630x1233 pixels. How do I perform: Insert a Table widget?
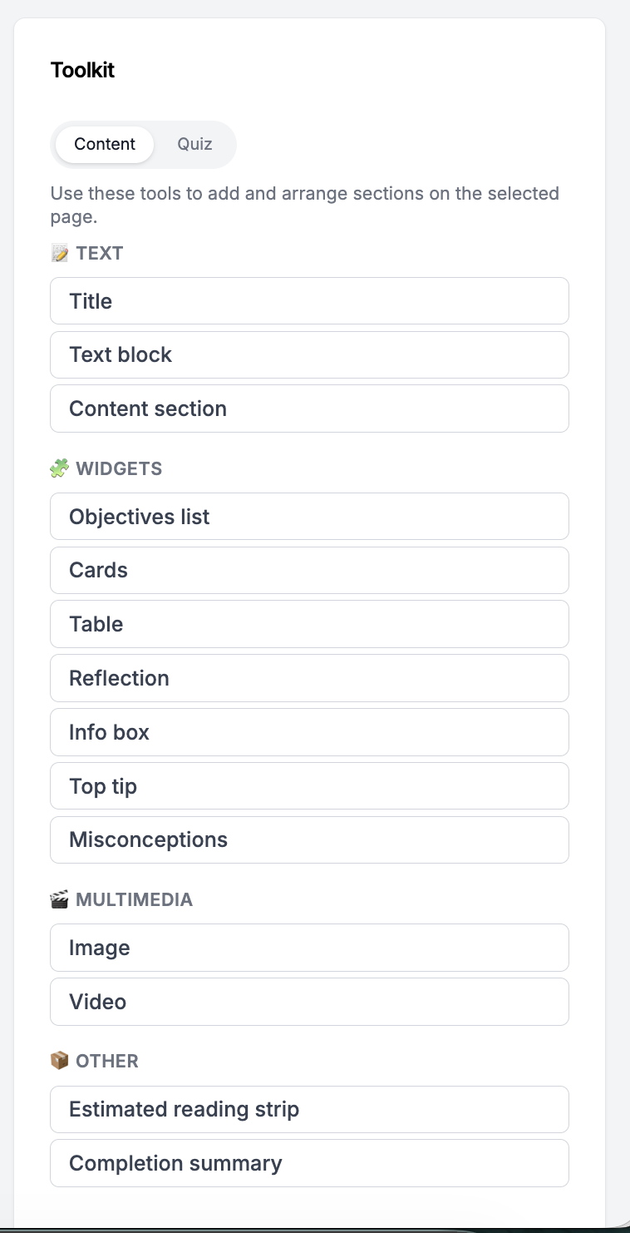click(x=309, y=624)
